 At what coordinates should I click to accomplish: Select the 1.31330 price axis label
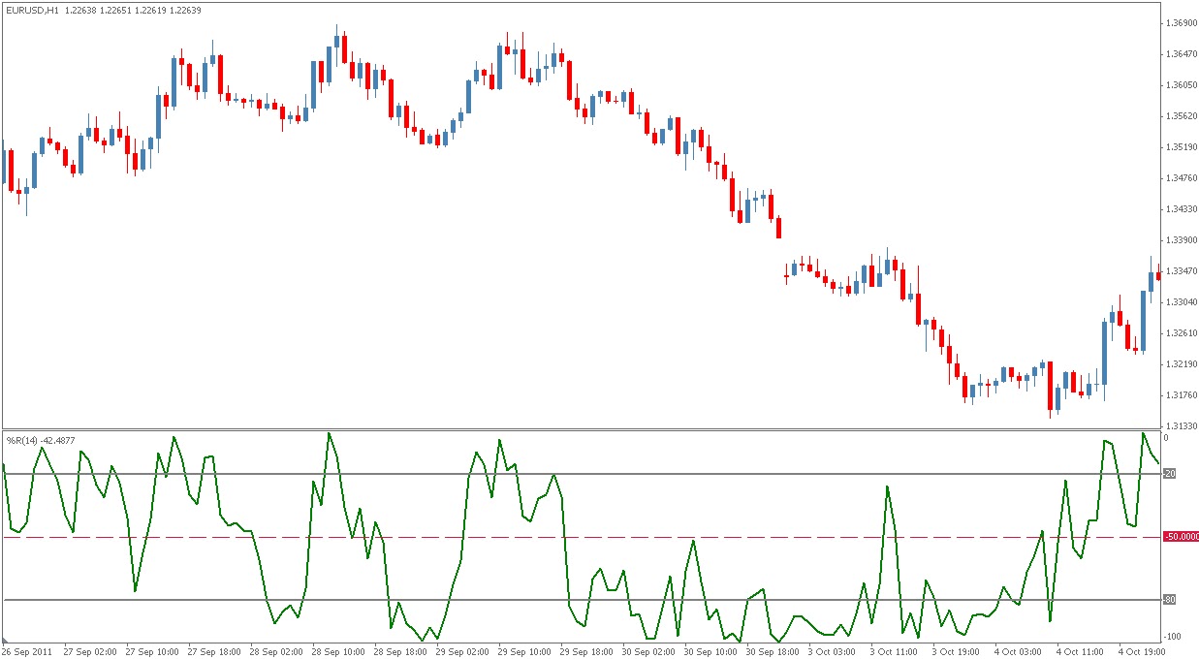[1180, 425]
